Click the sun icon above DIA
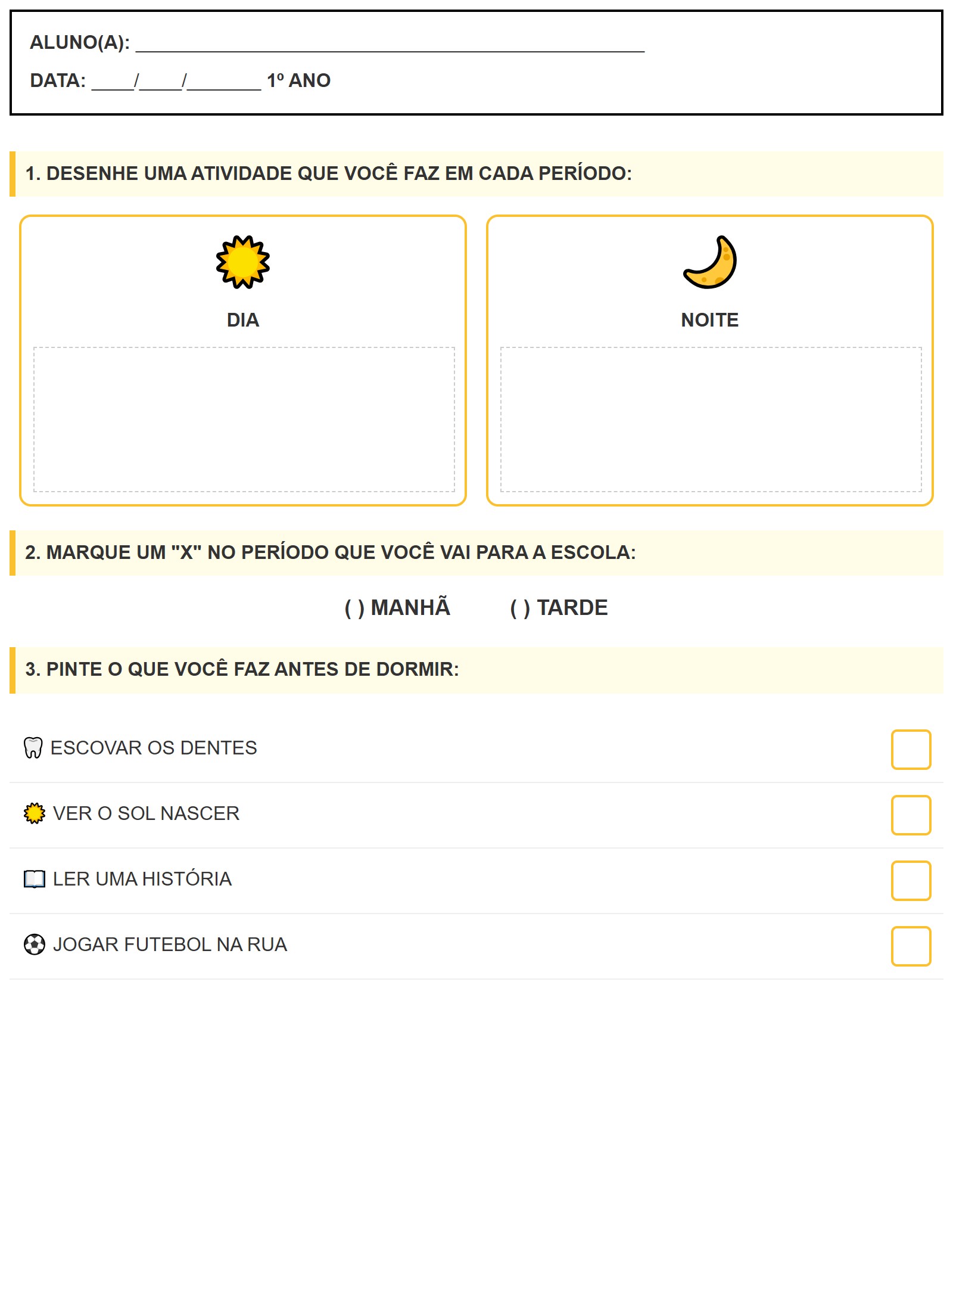 point(242,262)
